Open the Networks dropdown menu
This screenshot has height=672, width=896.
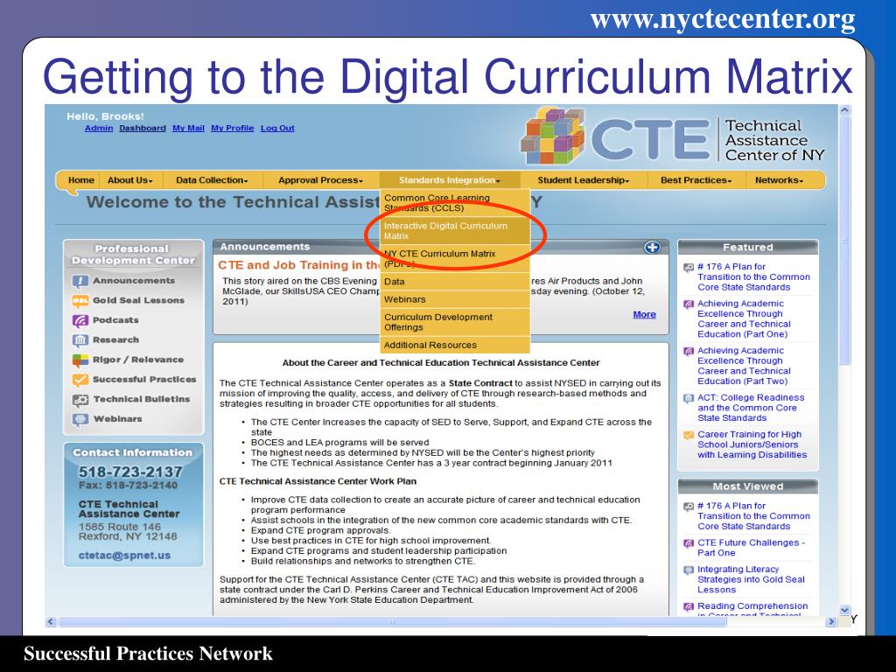[x=780, y=180]
